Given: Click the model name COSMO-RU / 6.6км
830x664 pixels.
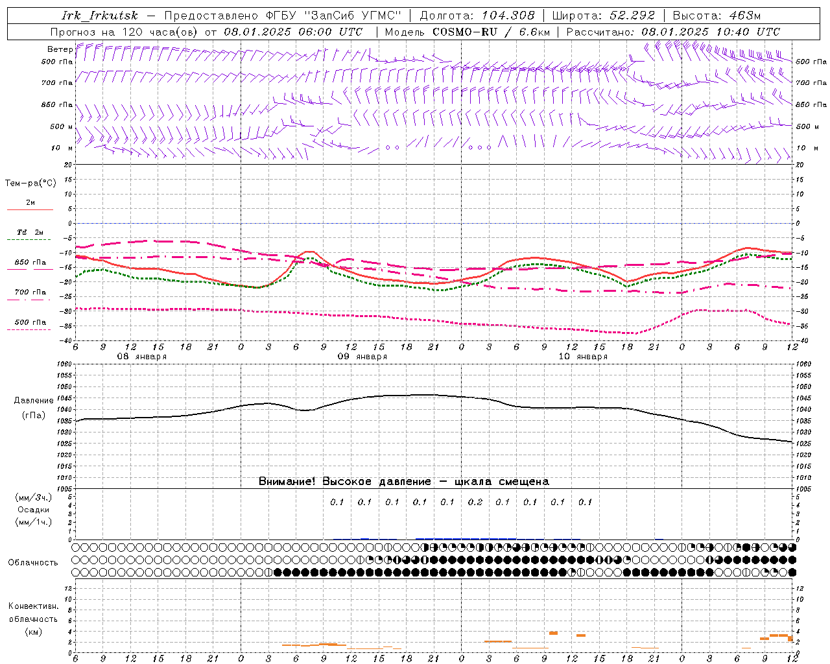Looking at the screenshot, I should [x=491, y=32].
